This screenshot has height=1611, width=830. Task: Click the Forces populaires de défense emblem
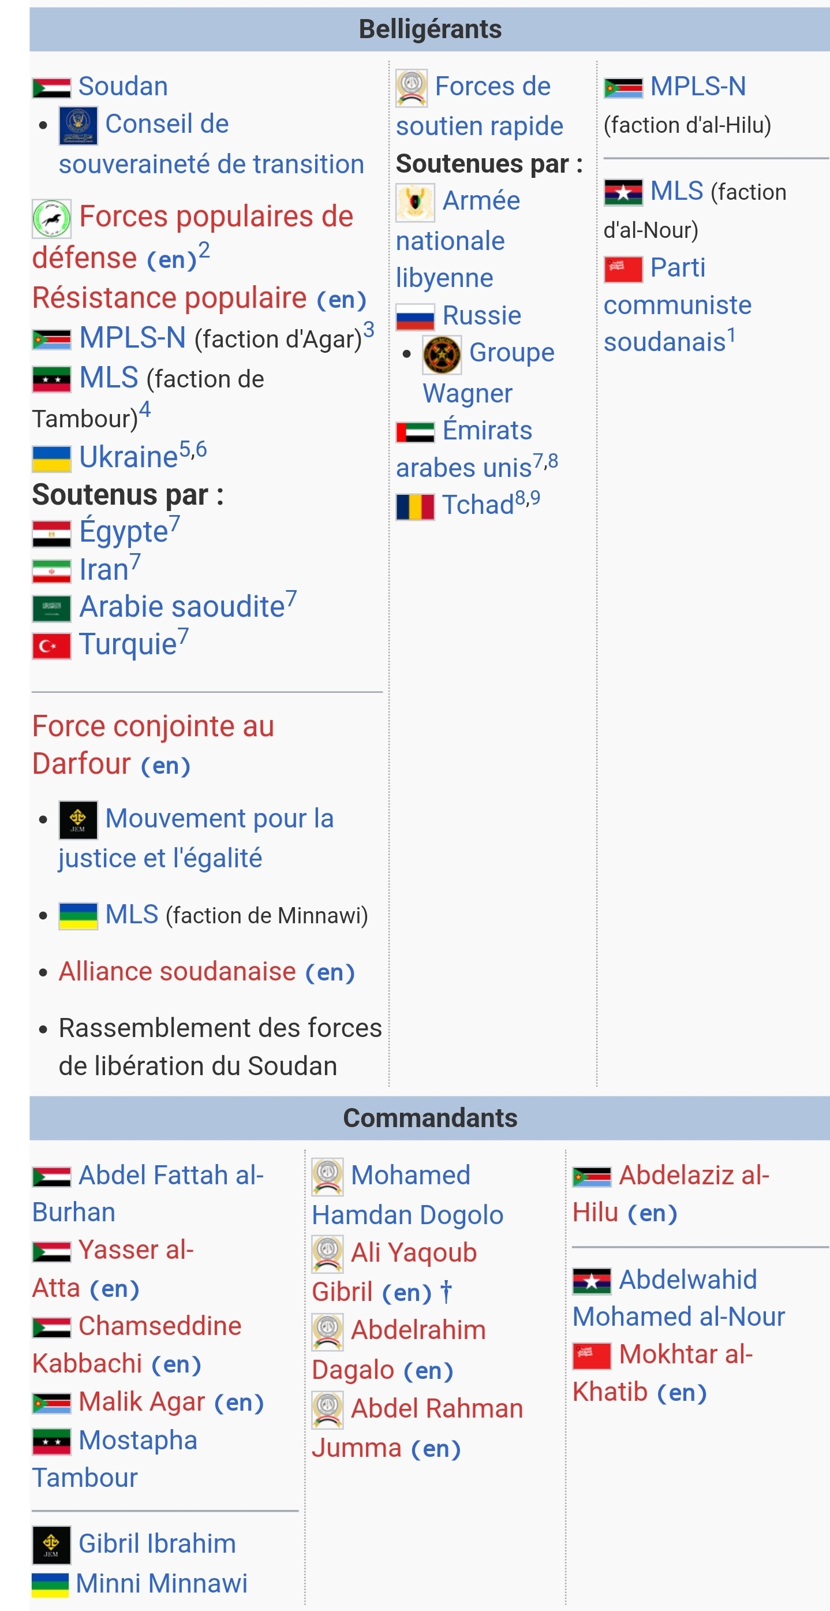click(51, 218)
